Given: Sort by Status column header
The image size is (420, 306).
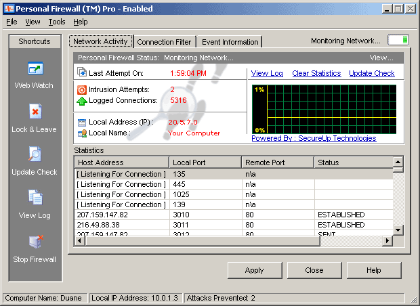Looking at the screenshot, I should coord(354,162).
